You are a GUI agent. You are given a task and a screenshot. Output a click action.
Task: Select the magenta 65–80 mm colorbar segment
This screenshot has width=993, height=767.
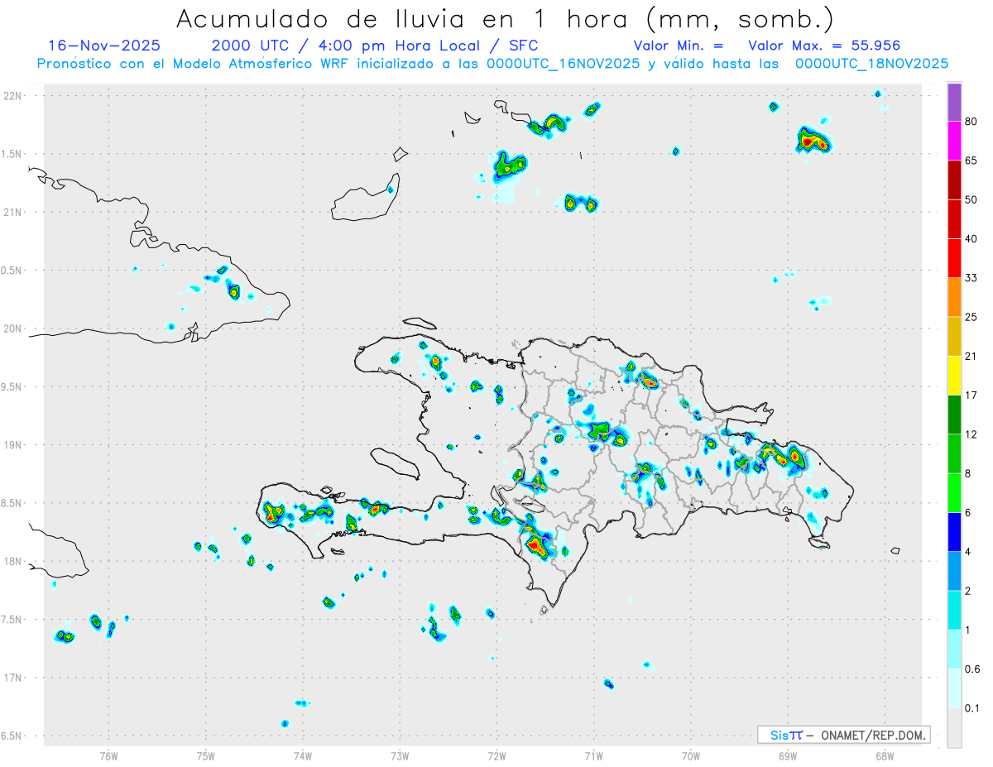pos(954,141)
